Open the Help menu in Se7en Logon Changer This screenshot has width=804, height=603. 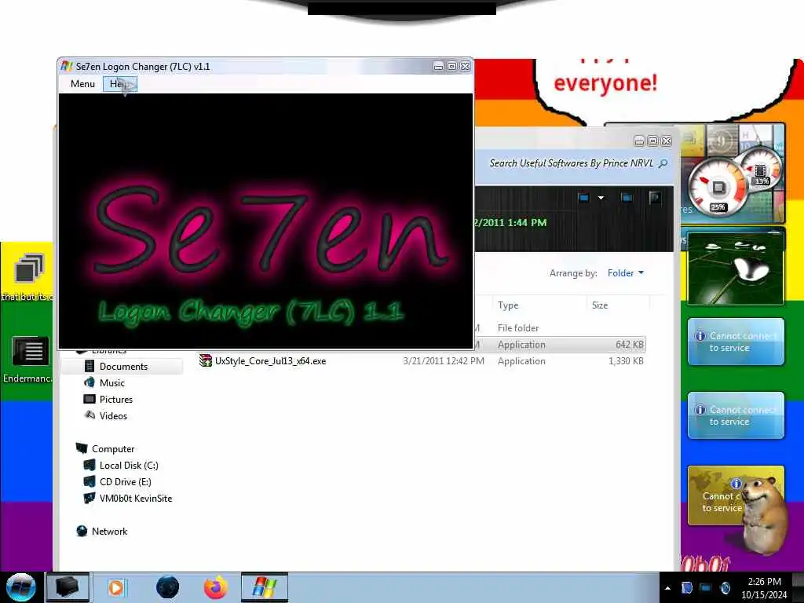120,83
